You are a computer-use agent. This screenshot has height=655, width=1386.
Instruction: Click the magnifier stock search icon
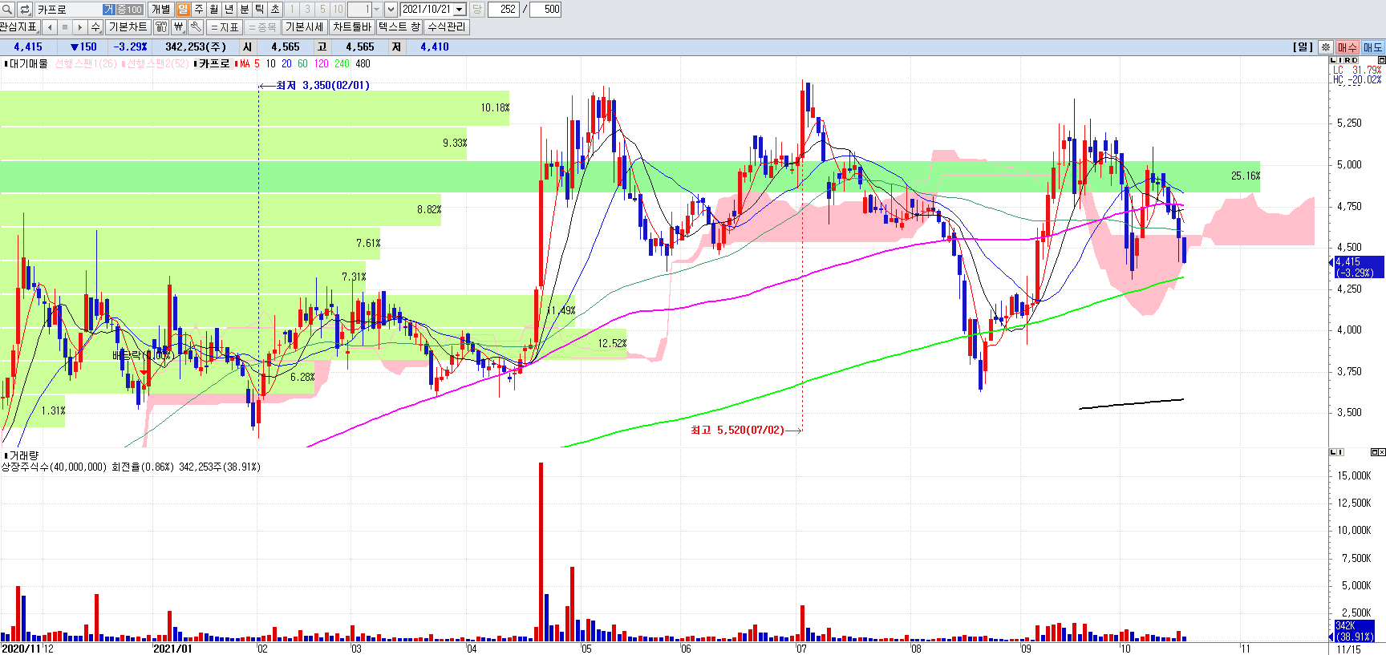click(7, 10)
